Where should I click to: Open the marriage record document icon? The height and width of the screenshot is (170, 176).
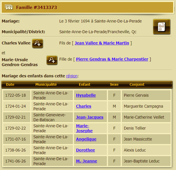[162, 27]
